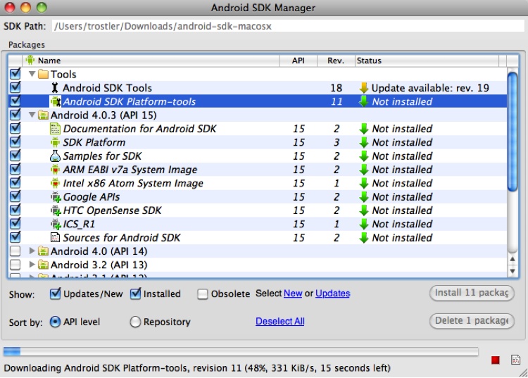The height and width of the screenshot is (378, 528).
Task: Click the yellow update arrow for Android SDK Tools
Action: point(364,88)
